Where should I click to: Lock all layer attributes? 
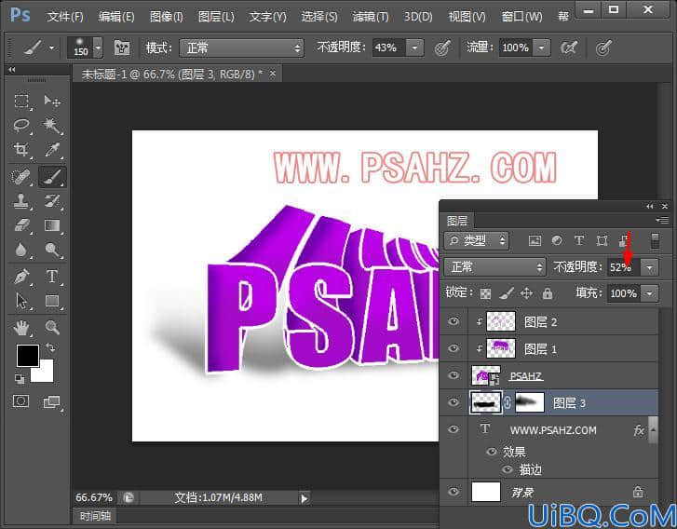(548, 293)
